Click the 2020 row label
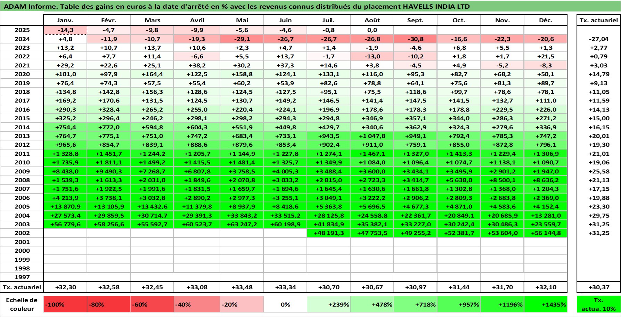The height and width of the screenshot is (317, 621). [22, 74]
